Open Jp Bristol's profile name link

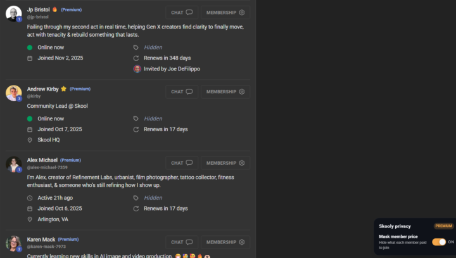(39, 10)
